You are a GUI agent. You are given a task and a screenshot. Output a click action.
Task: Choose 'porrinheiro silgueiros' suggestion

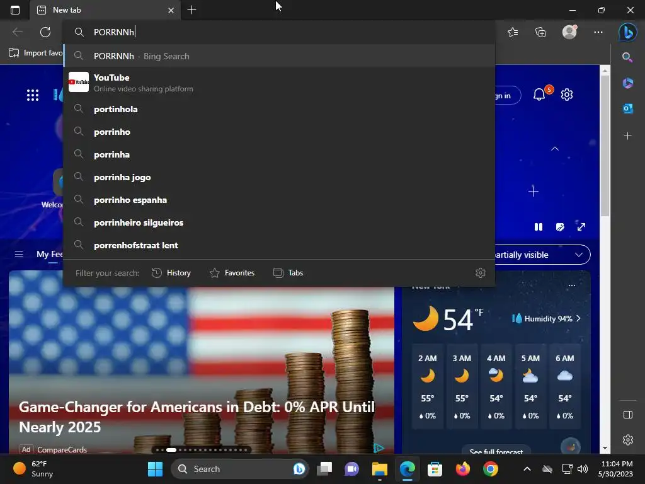[x=279, y=222]
